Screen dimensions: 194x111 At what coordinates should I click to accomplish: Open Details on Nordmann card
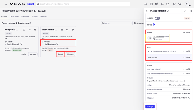coord(61,54)
